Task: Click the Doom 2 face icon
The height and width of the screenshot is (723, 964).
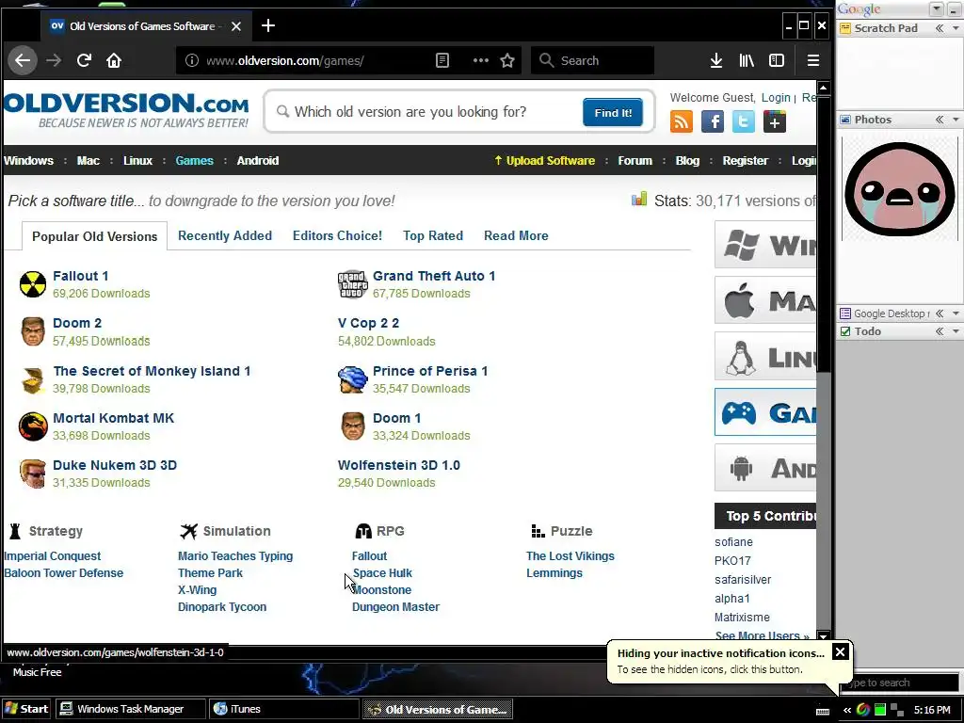Action: coord(33,331)
